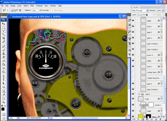Image resolution: width=167 pixels, height=121 pixels.
Task: Open status bar document info arrow menu
Action: (49, 118)
